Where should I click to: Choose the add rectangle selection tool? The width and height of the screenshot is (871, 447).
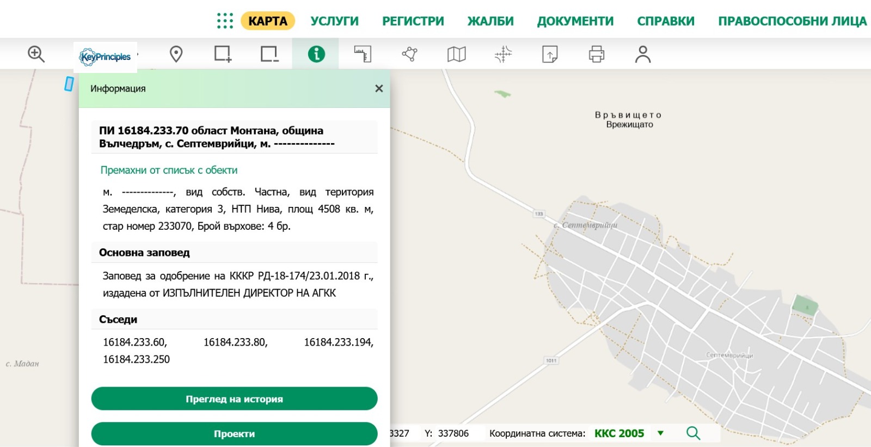[223, 54]
